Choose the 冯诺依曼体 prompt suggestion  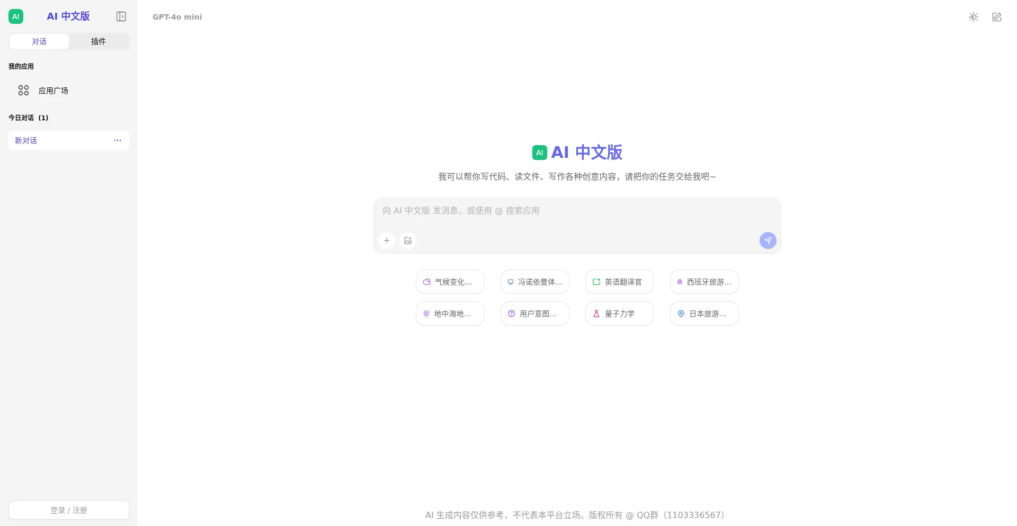535,282
